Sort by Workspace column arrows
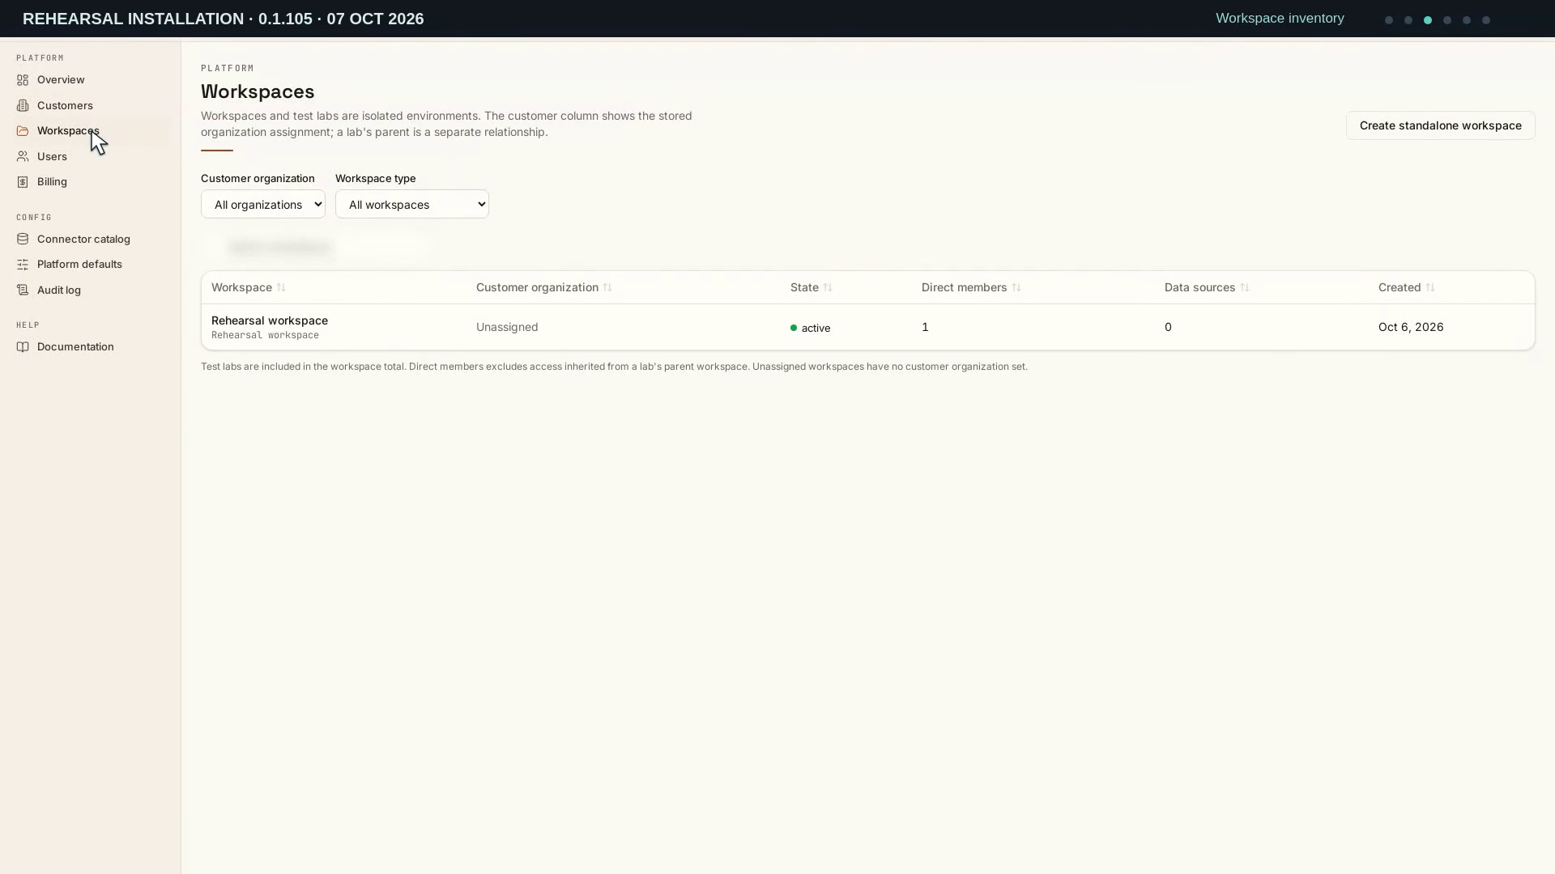Viewport: 1555px width, 874px height. (x=281, y=288)
